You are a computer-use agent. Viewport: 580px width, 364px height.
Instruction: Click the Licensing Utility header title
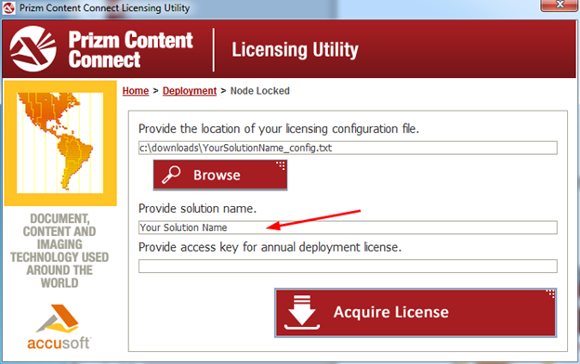point(295,50)
